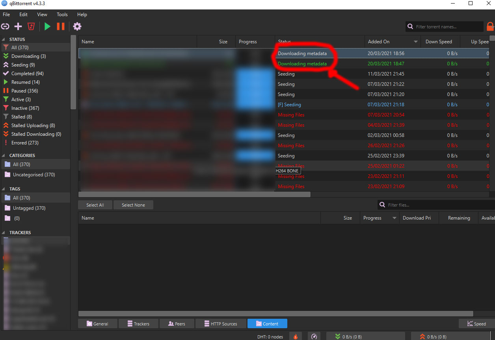Select All (370) under TAGS
495x340 pixels.
pos(35,198)
